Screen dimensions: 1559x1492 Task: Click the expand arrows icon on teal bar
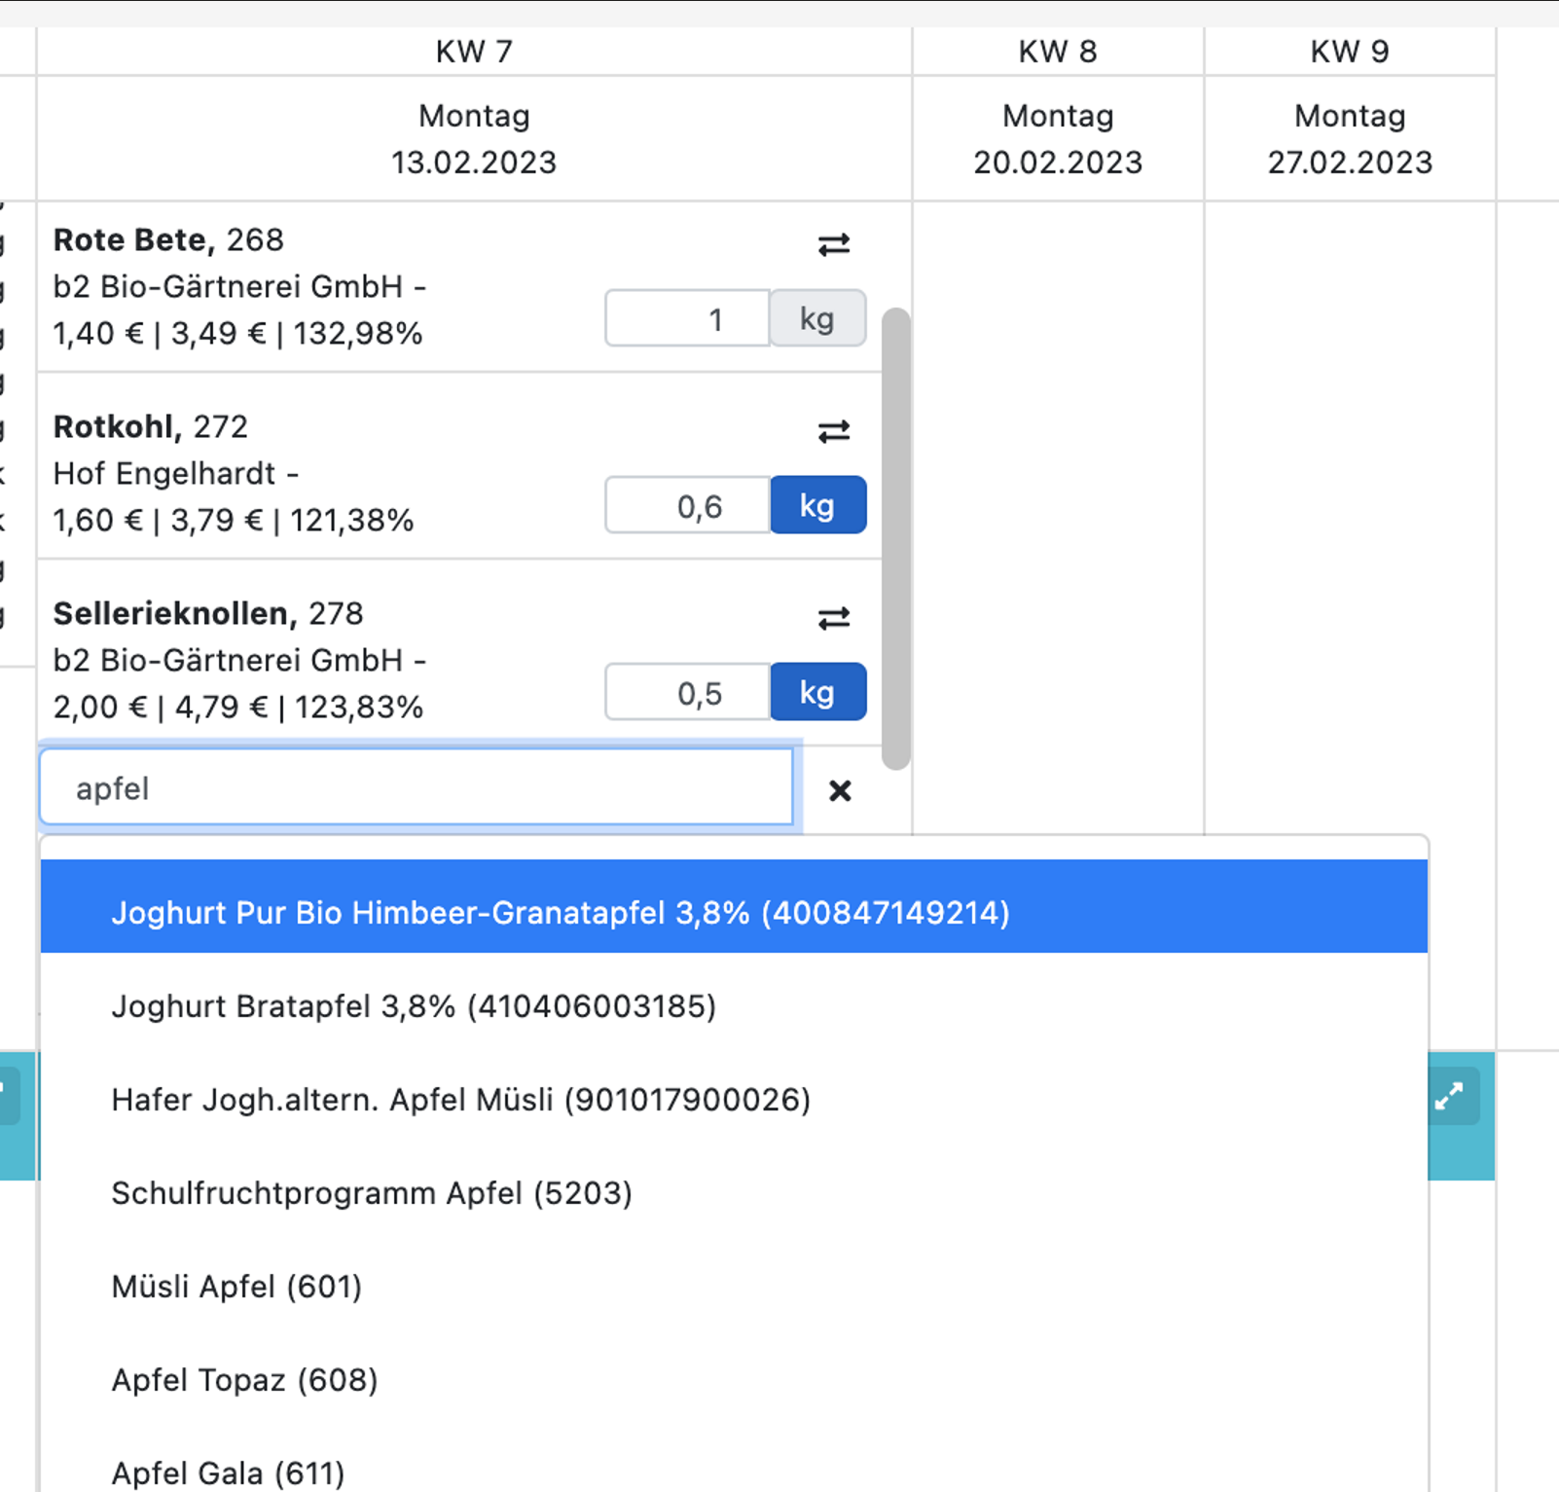[1449, 1097]
